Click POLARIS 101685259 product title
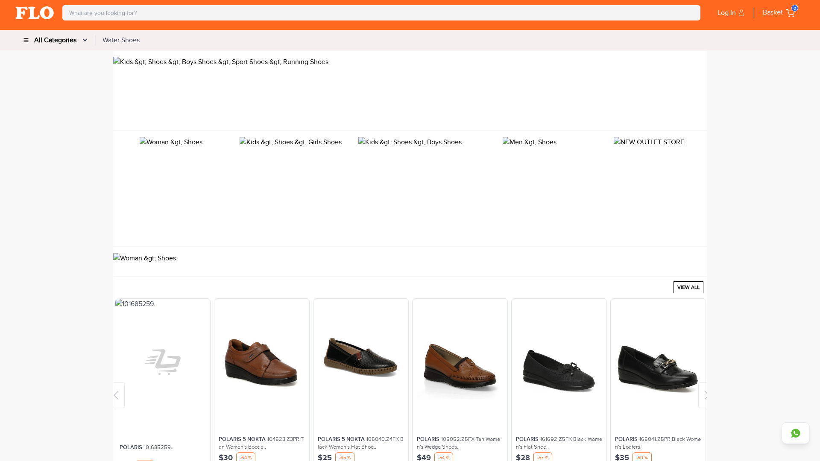The width and height of the screenshot is (820, 461). [x=146, y=447]
